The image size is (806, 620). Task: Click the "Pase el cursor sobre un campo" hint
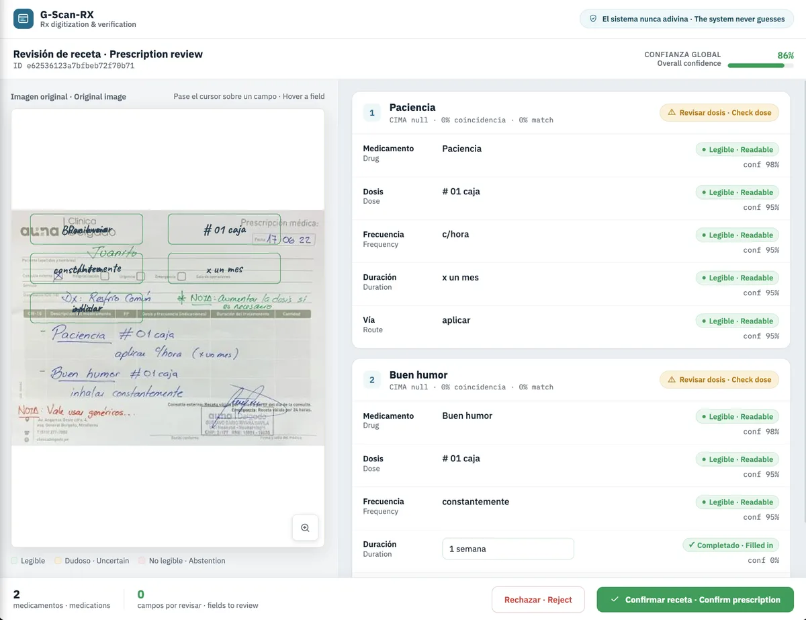249,96
